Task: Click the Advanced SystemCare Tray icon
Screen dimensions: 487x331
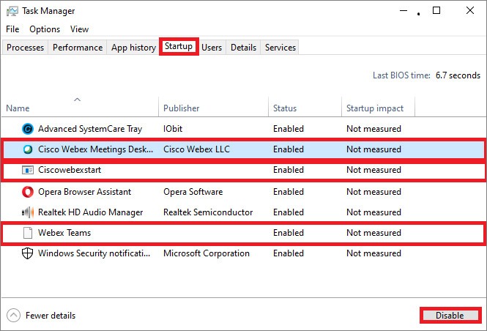Action: coord(28,129)
